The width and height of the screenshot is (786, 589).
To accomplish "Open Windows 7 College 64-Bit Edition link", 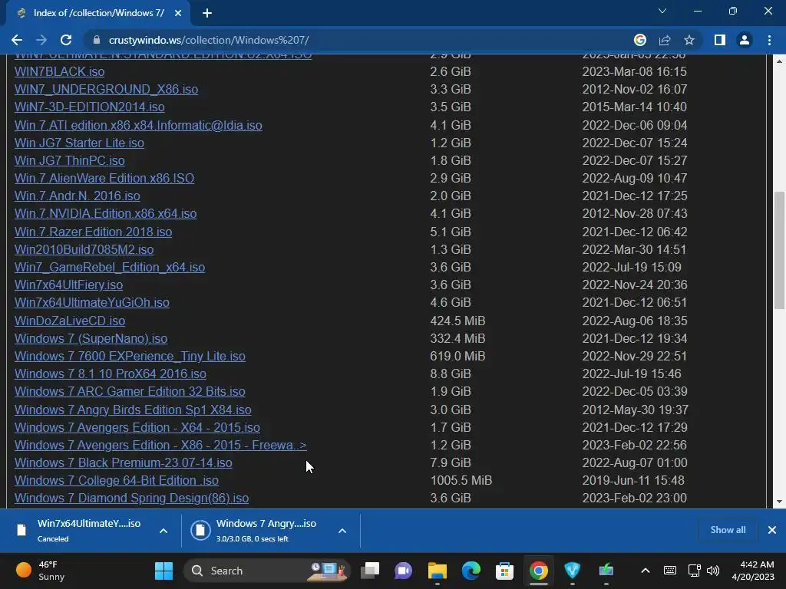I will (117, 480).
